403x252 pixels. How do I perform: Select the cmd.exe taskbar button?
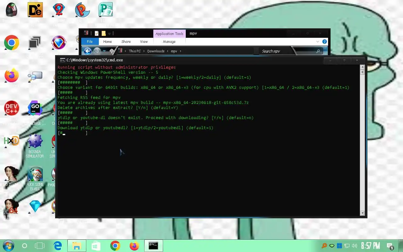click(x=153, y=246)
